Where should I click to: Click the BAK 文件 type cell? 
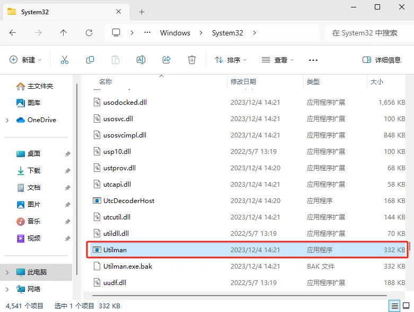pyautogui.click(x=321, y=266)
